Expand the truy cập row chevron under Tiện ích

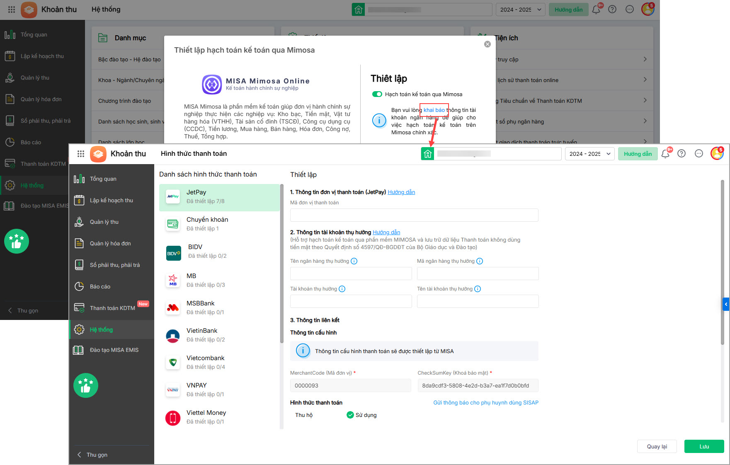[x=645, y=59]
